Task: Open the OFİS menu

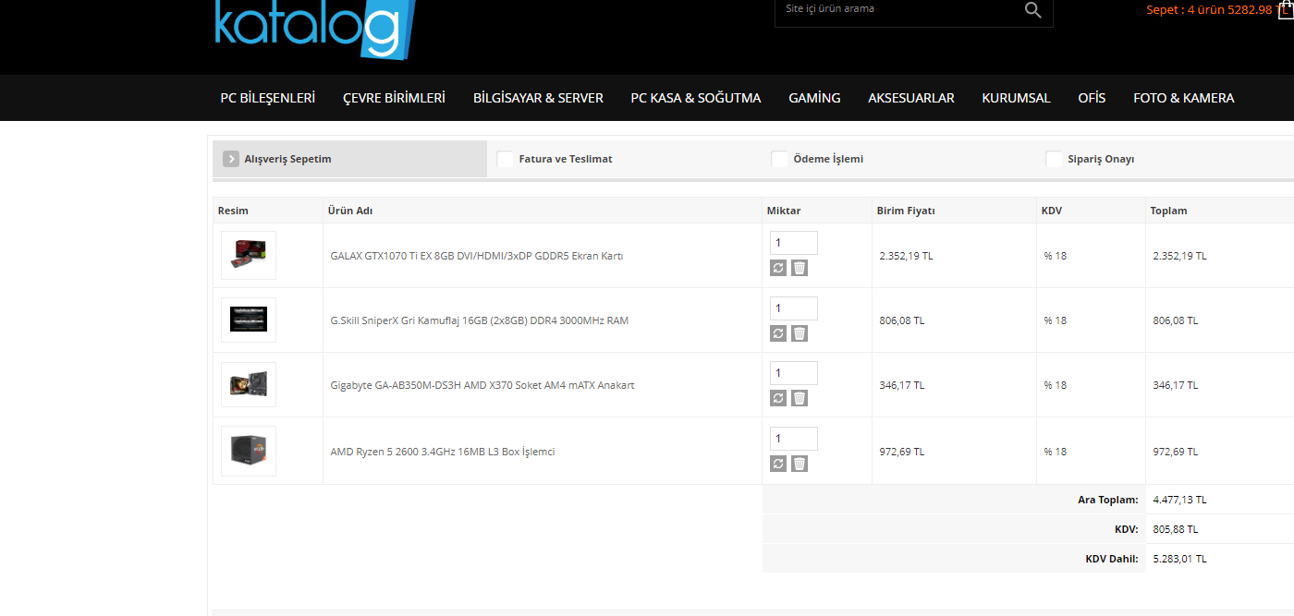Action: click(x=1092, y=98)
